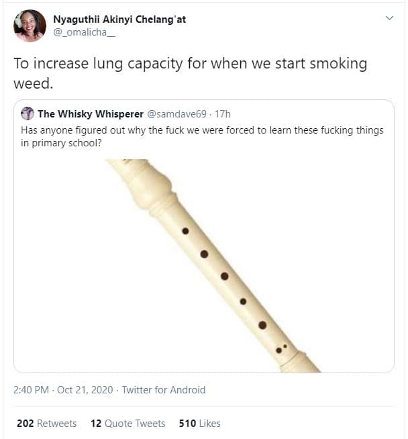The image size is (408, 439).
Task: Click the 'Twitter for Android' source link
Action: coord(163,389)
